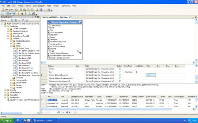The height and width of the screenshot is (123, 198).
Task: Click the Телефон results column header
Action: (111, 97)
